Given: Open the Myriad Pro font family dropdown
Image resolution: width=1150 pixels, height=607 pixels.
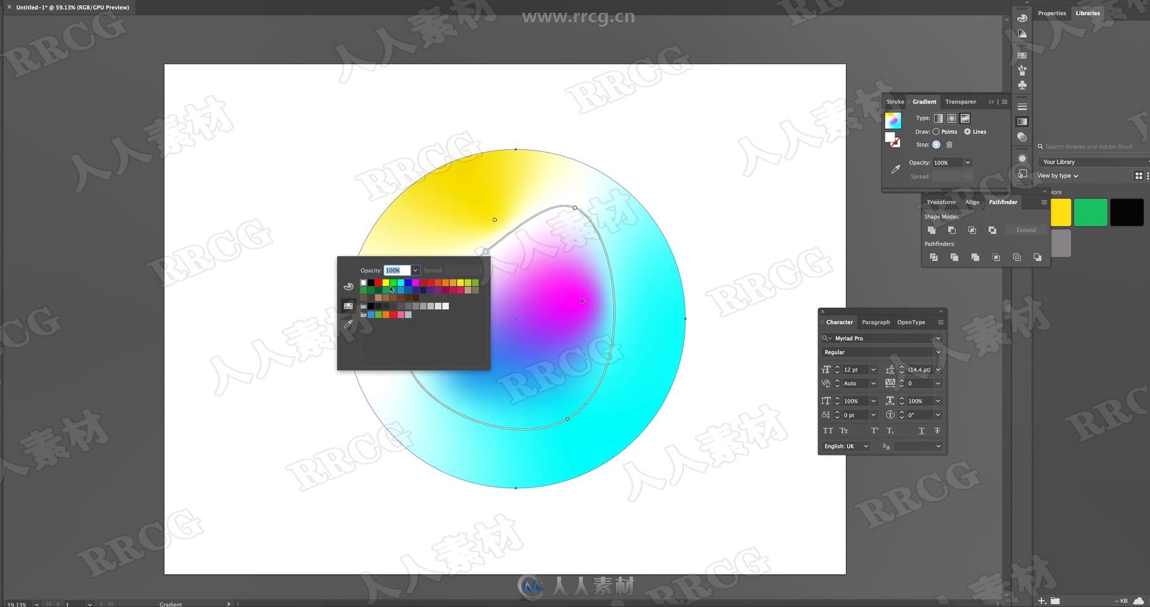Looking at the screenshot, I should (x=938, y=338).
